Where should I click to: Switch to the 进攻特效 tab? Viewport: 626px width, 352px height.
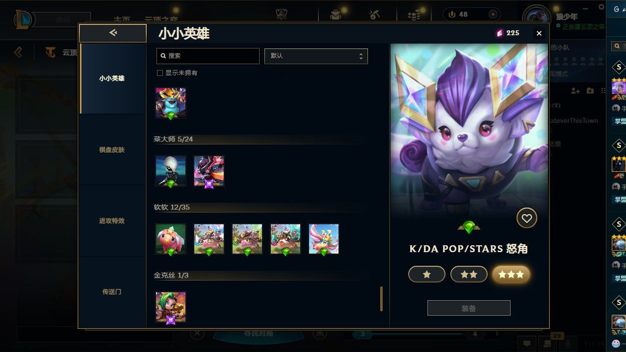[112, 221]
